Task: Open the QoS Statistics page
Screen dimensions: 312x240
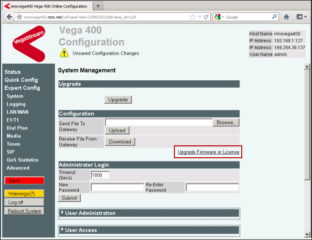Action: click(22, 160)
